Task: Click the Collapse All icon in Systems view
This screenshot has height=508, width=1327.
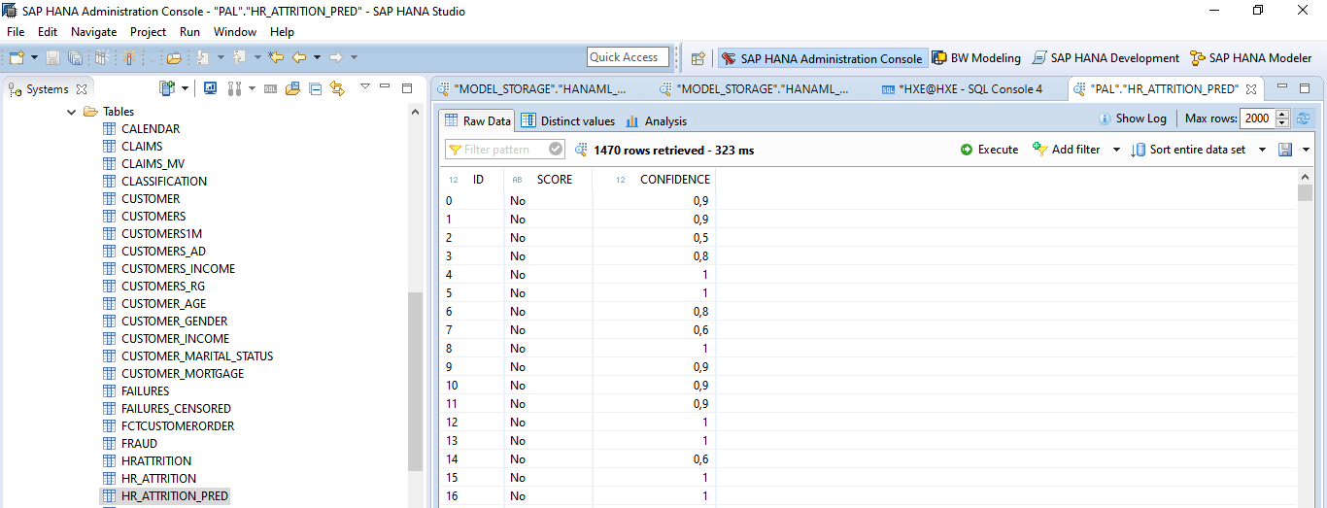Action: tap(316, 88)
